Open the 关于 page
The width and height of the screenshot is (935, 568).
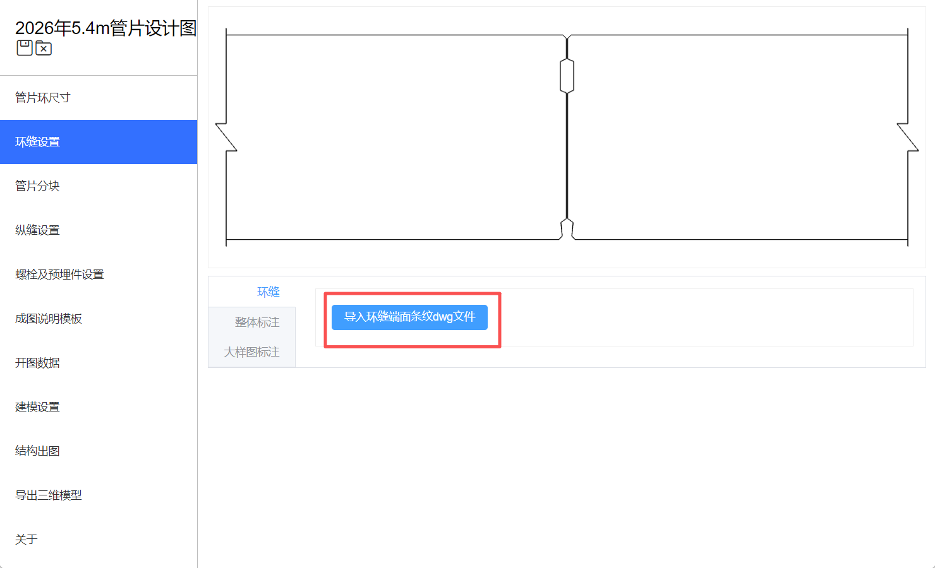27,540
